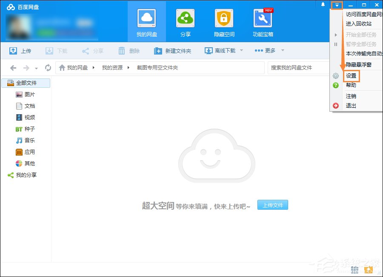Open the notification bell in the title bar

(x=323, y=5)
